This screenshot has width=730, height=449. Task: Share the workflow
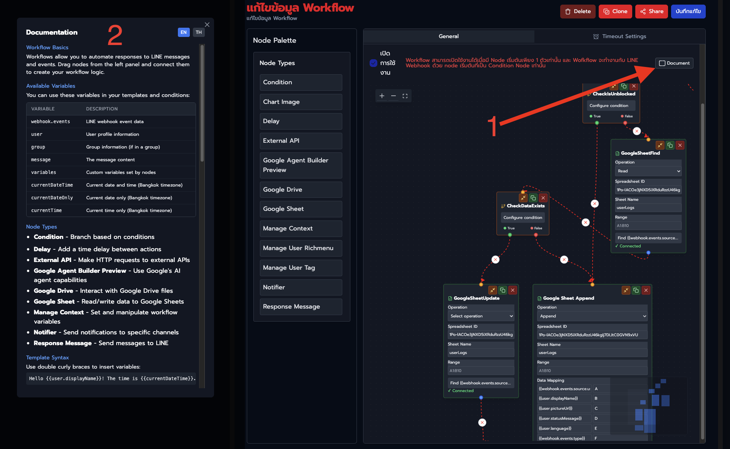coord(651,11)
